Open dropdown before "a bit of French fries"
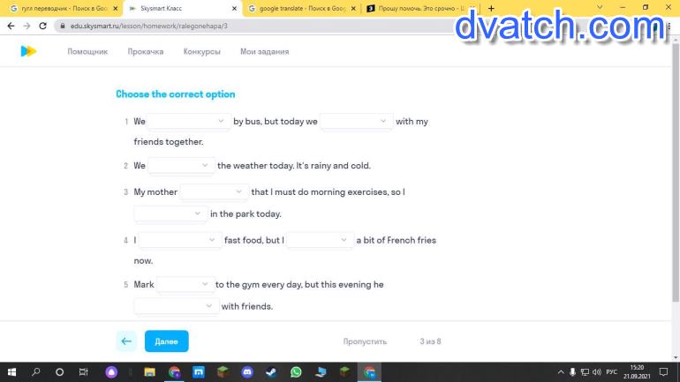Screen dimensions: 680x382 click(321, 240)
